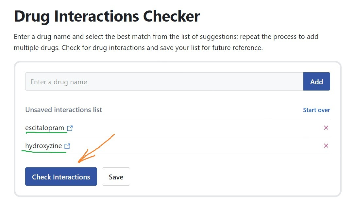Click the Add button
Screen dimensions: 355x202
(x=316, y=82)
